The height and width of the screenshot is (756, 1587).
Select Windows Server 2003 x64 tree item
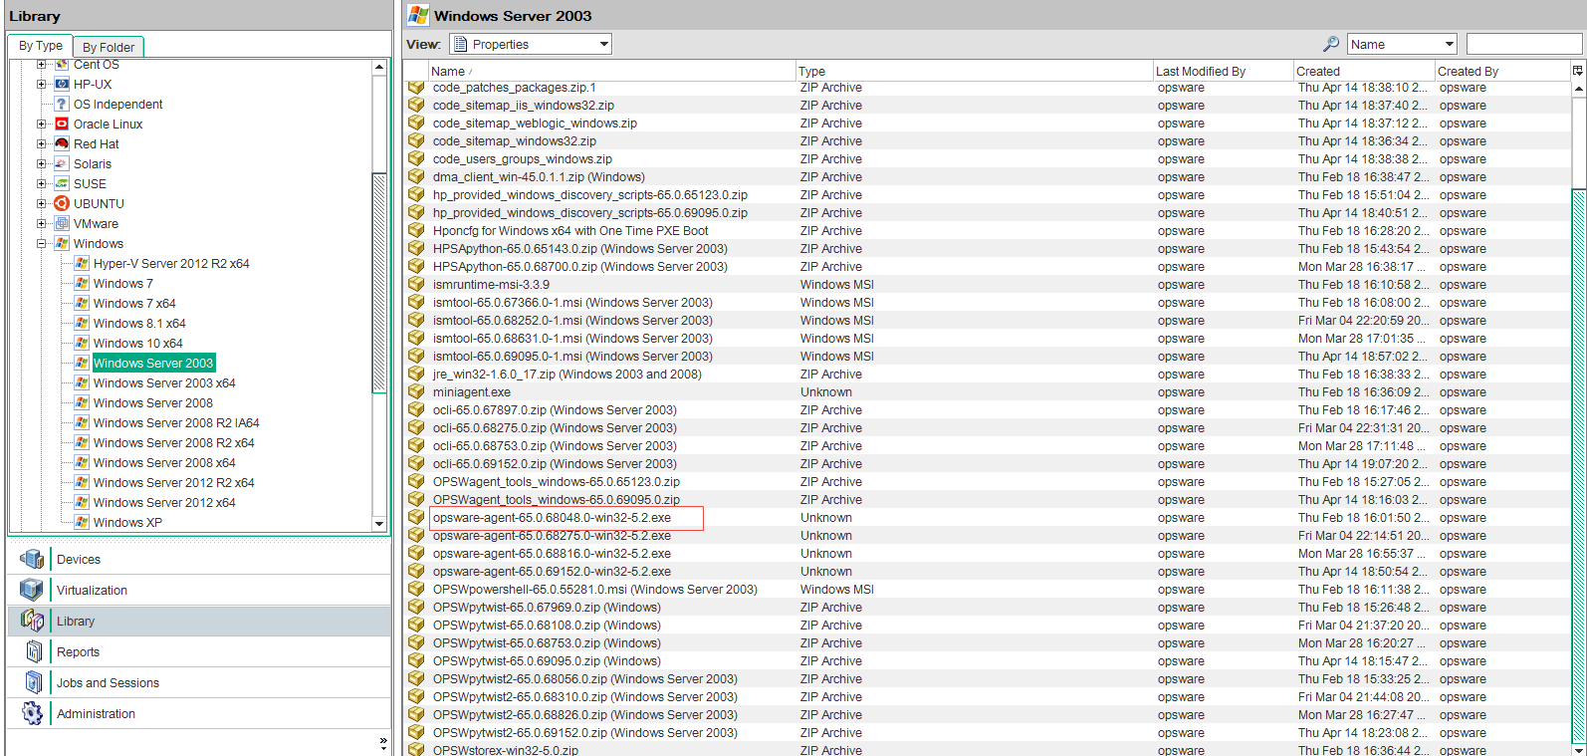(x=164, y=382)
